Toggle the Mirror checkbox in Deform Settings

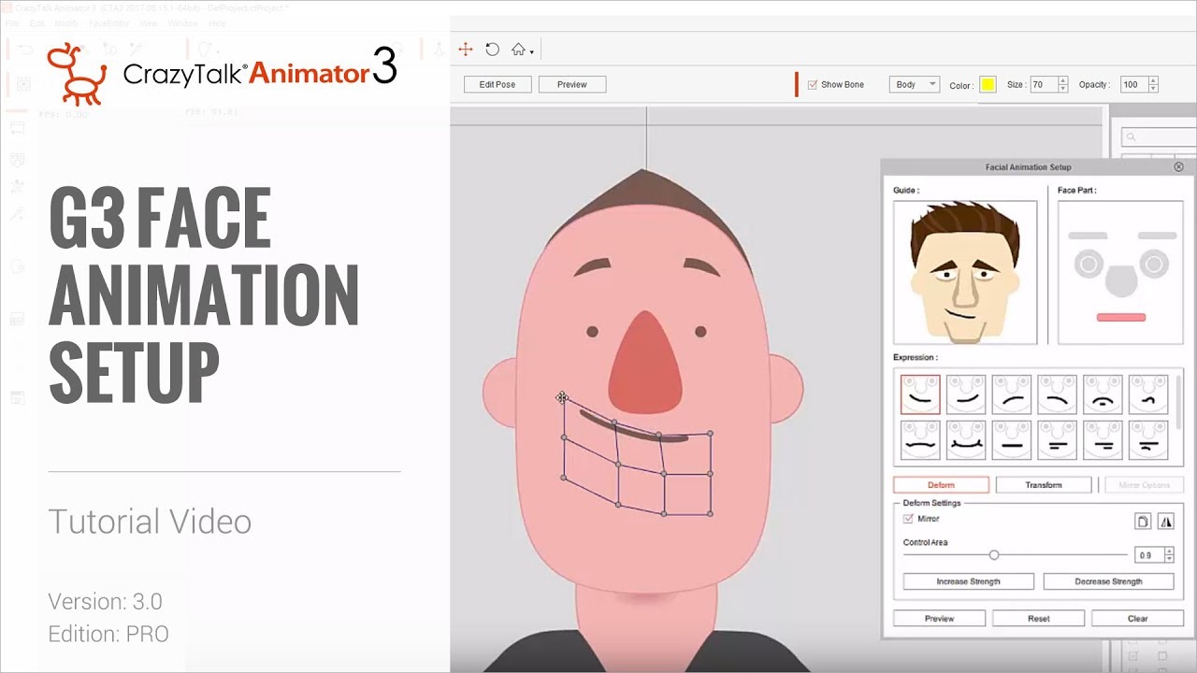pyautogui.click(x=908, y=519)
